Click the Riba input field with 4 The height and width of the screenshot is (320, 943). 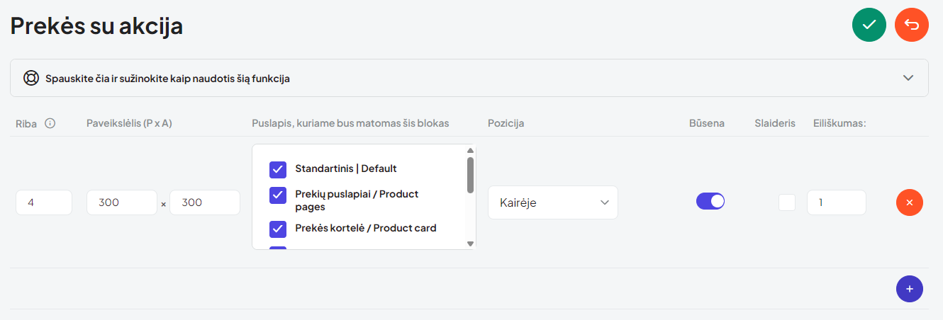(x=44, y=202)
